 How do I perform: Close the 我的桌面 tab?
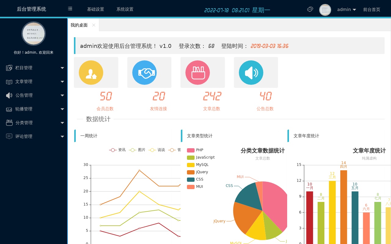(94, 25)
